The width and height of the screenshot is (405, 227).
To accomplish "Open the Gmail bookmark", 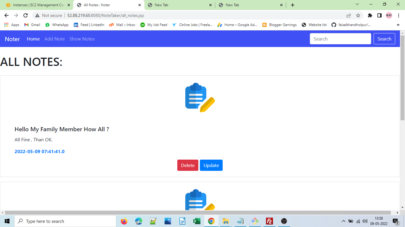I will (32, 25).
